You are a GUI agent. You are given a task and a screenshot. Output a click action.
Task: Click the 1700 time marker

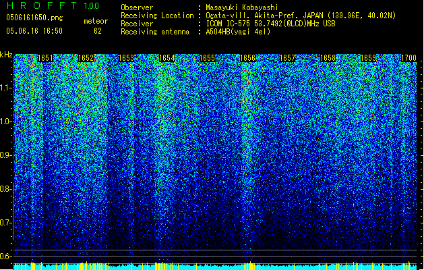click(408, 58)
